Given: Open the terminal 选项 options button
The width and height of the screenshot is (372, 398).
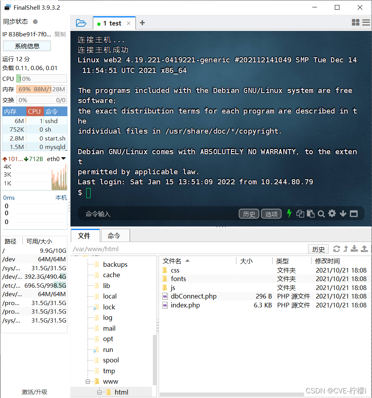Looking at the screenshot, I should (x=271, y=214).
